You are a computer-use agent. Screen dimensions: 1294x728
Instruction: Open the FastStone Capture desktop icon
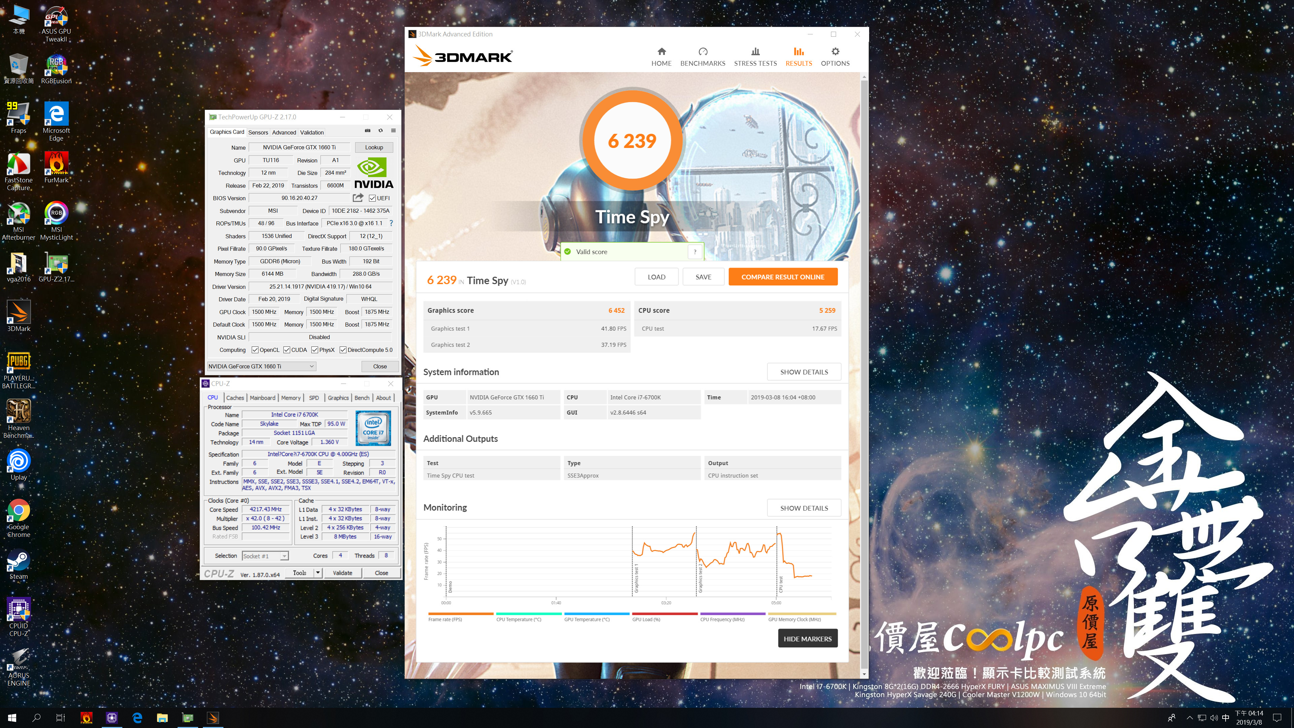[x=19, y=171]
